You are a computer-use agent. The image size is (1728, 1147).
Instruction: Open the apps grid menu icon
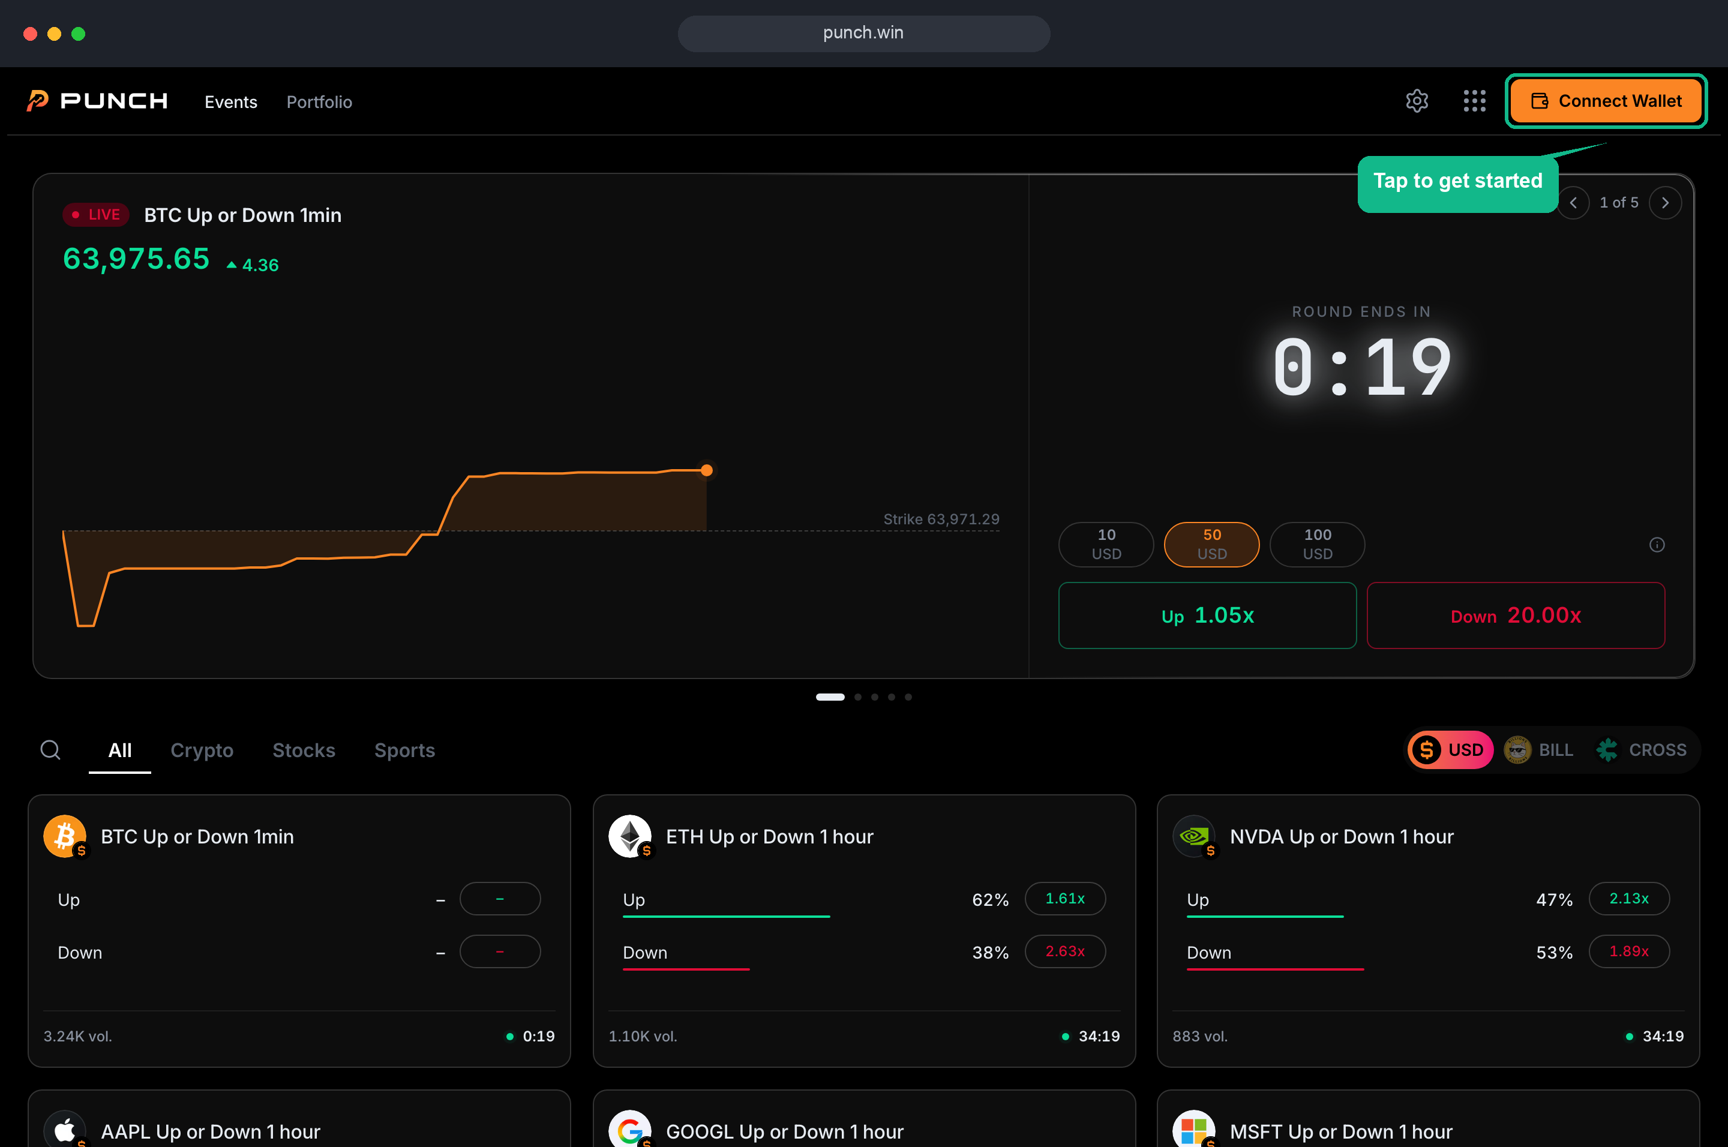1474,101
